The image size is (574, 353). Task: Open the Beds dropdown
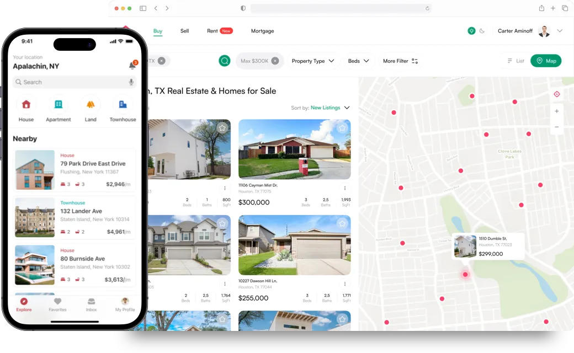click(x=358, y=61)
